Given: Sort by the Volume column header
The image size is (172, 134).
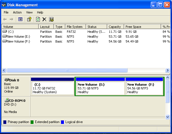Looking at the screenshot, I should pos(20,27).
